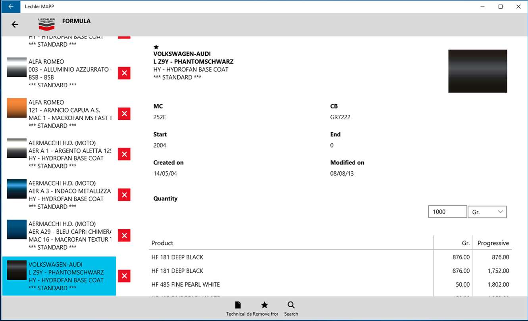The height and width of the screenshot is (321, 528).
Task: Click CB value GR7222
Action: click(340, 117)
